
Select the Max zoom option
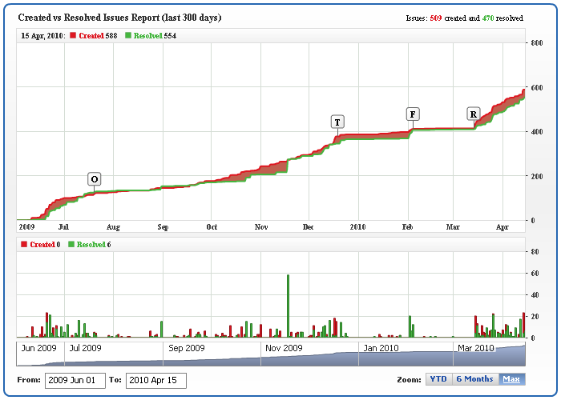[x=511, y=379]
